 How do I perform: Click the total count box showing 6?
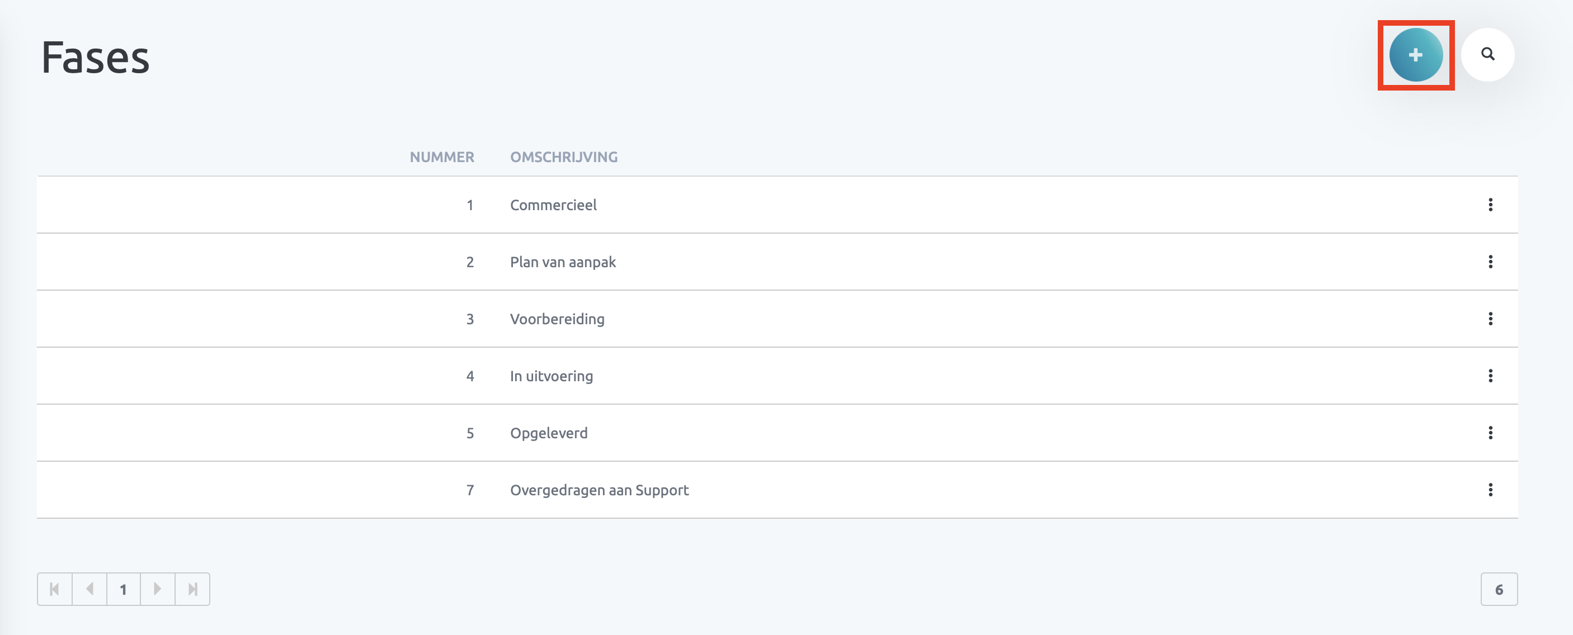1499,589
